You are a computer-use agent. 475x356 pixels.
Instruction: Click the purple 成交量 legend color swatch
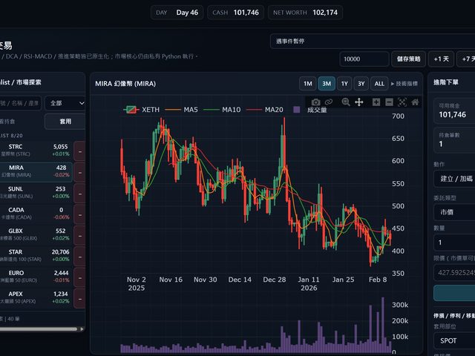click(x=297, y=110)
